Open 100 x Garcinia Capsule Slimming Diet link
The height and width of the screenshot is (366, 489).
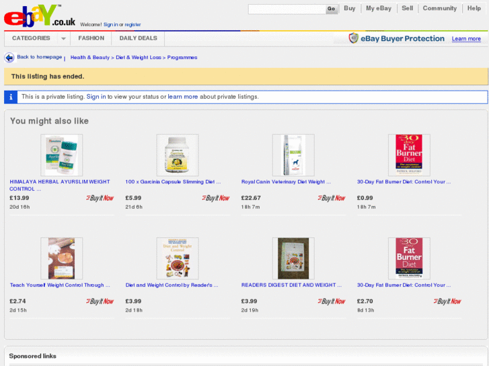[x=173, y=182]
